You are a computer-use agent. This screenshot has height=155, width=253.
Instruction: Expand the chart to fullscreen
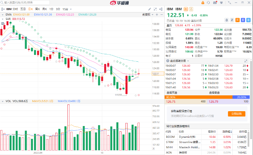pos(155,9)
